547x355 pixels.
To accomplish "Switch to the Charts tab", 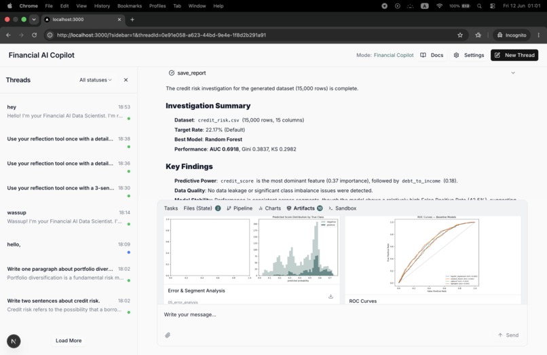I will [x=269, y=208].
